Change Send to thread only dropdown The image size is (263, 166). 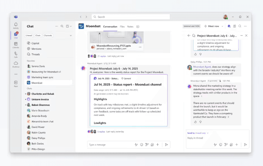[x=198, y=133]
